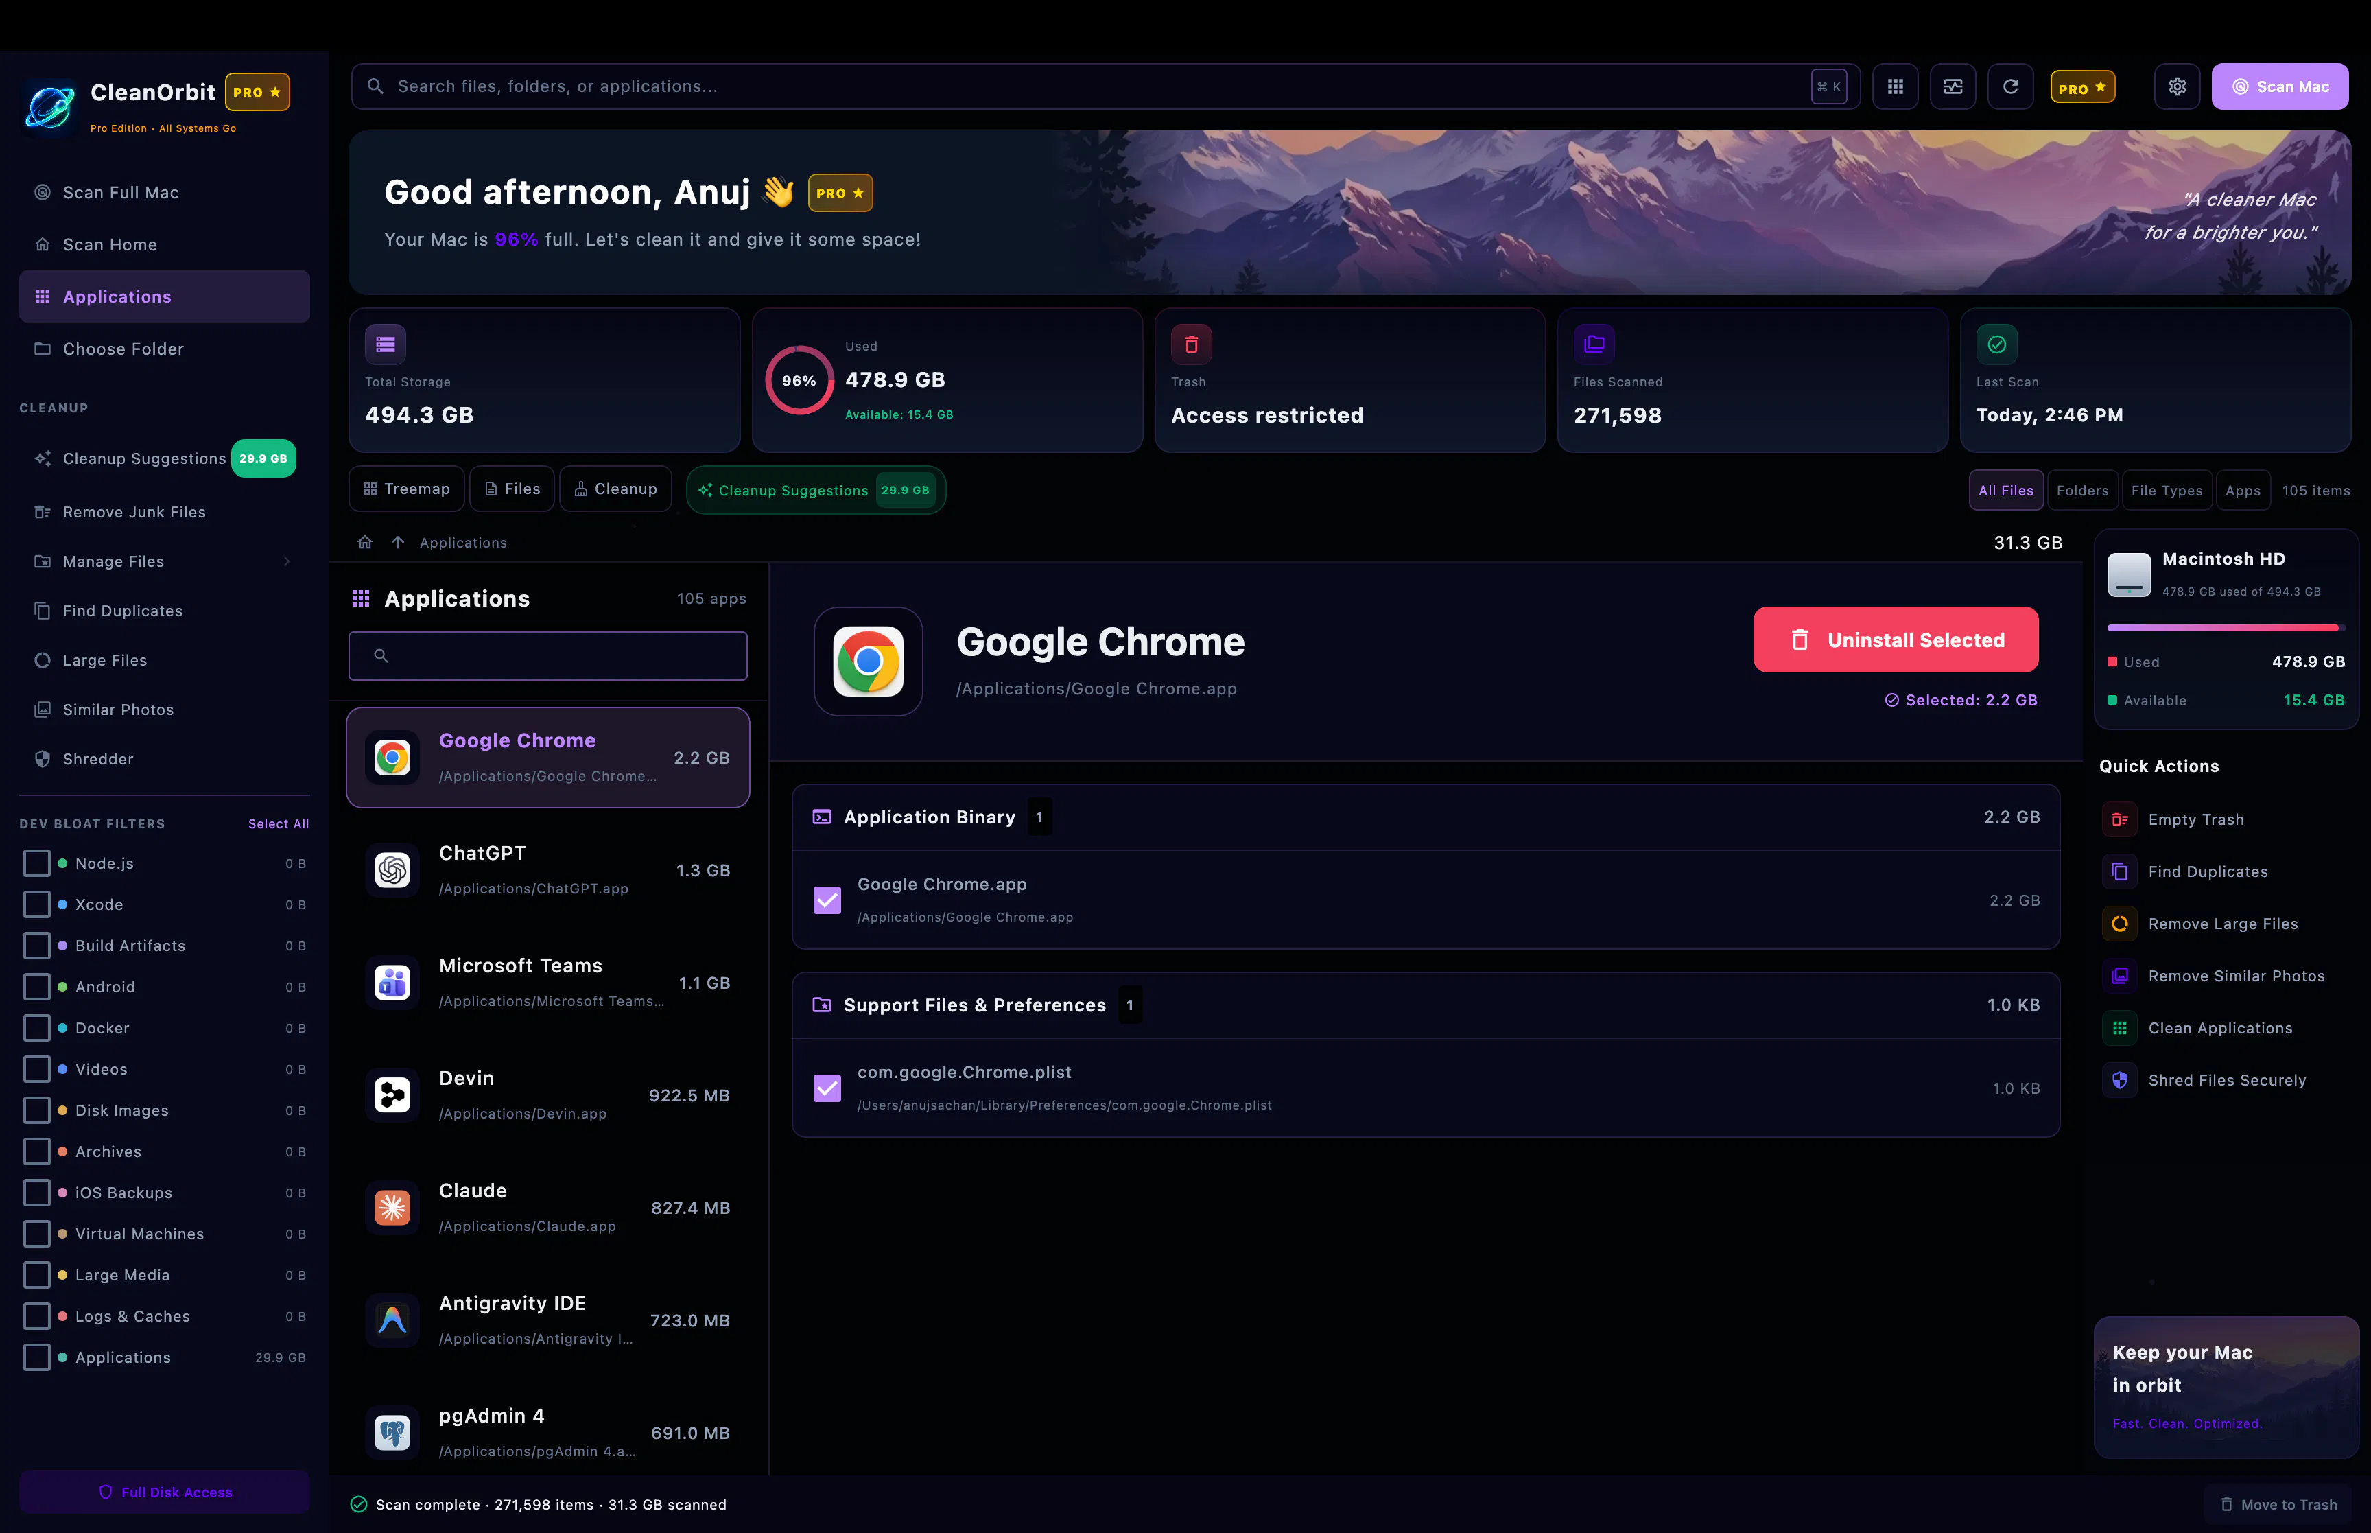This screenshot has width=2371, height=1533.
Task: Open the Cleanup tab
Action: click(615, 489)
